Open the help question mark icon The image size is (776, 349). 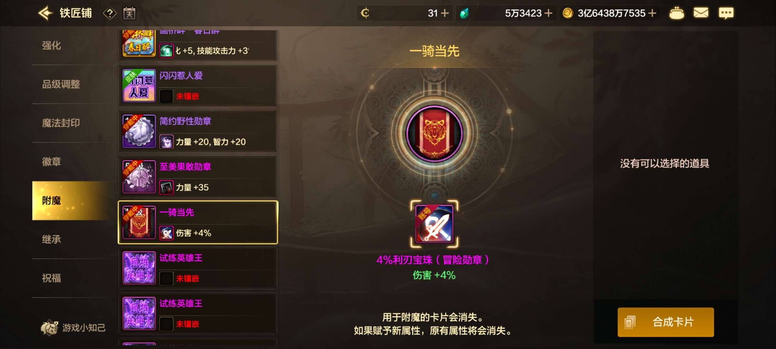click(x=110, y=13)
